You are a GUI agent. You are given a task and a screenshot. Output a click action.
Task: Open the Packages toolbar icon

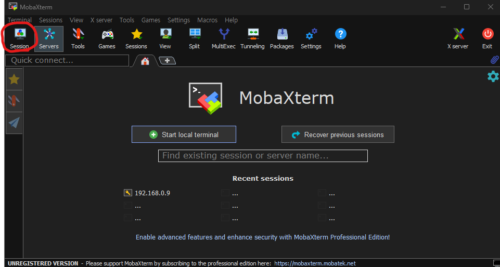(282, 39)
